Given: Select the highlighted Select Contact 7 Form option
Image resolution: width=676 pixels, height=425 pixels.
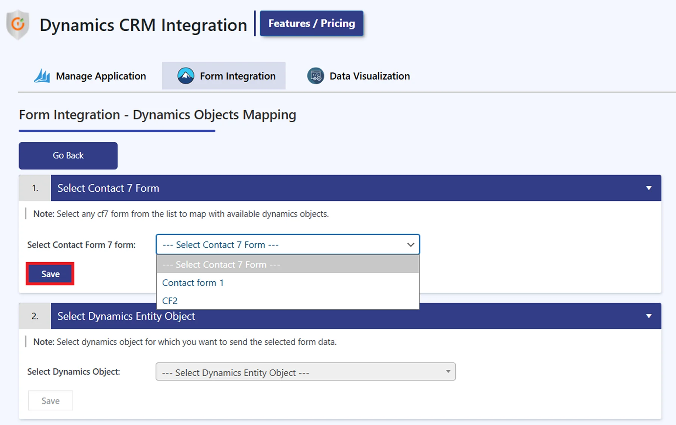Looking at the screenshot, I should point(221,264).
